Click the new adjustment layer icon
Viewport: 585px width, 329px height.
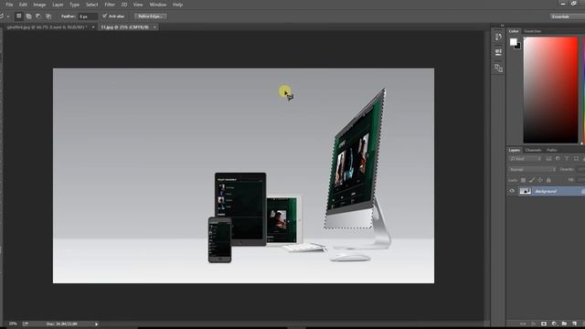(554, 324)
